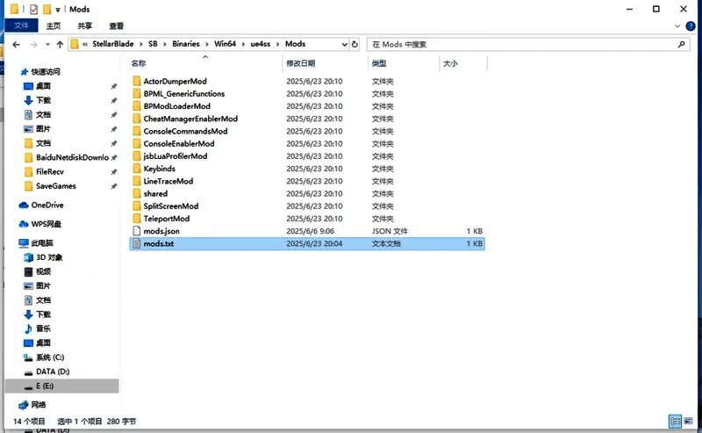The width and height of the screenshot is (702, 433).
Task: Click the search magnifier icon
Action: tap(681, 44)
